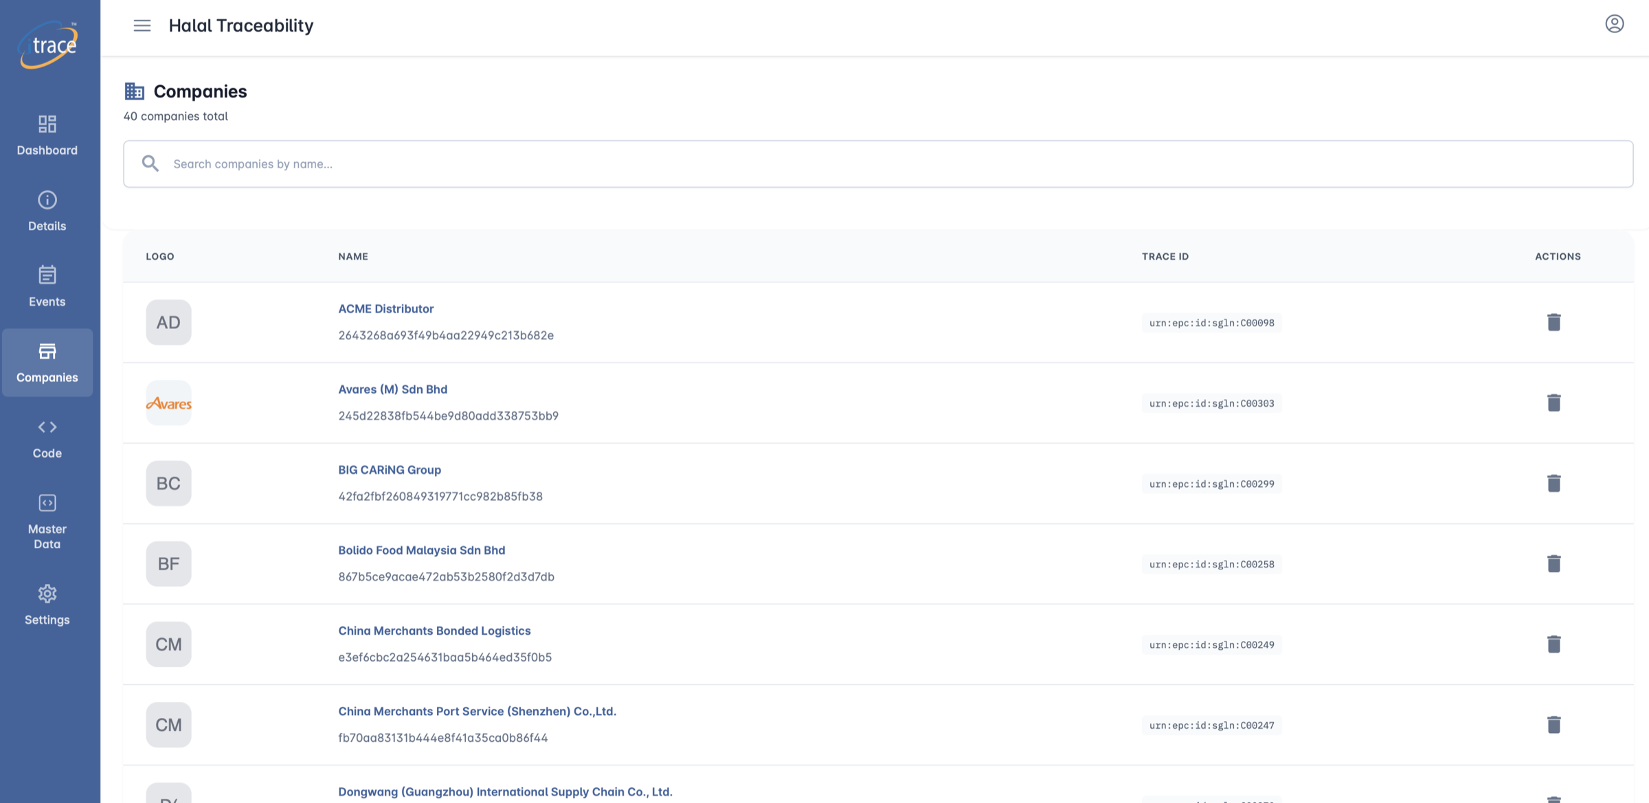Open Code in sidebar
1649x803 pixels.
pyautogui.click(x=47, y=438)
